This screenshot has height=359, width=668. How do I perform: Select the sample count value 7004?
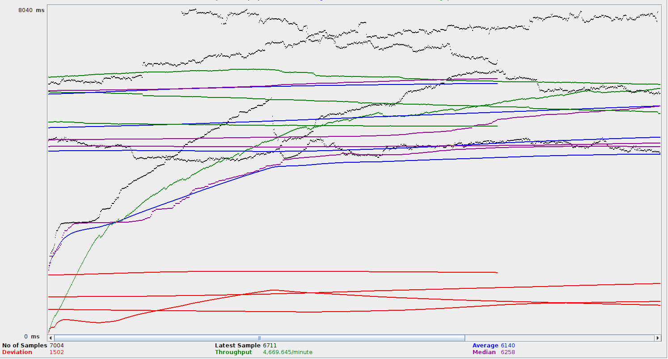(x=57, y=346)
